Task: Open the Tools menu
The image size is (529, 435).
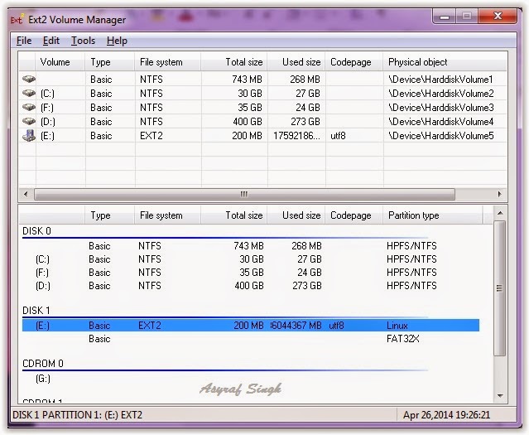Action: pos(83,41)
